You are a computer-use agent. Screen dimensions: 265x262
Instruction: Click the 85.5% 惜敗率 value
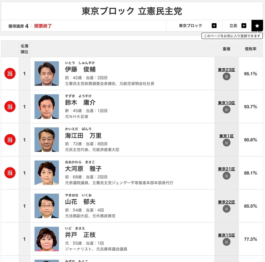point(250,206)
